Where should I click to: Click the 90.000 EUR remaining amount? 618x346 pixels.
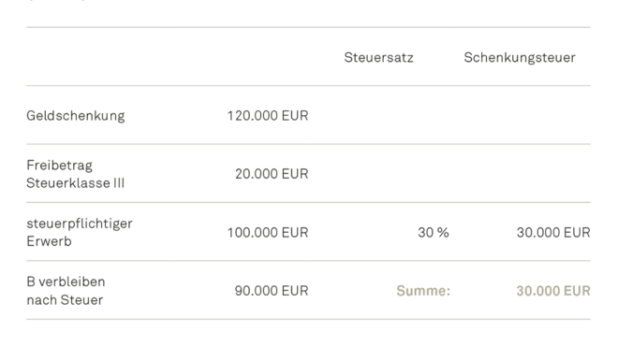(272, 291)
